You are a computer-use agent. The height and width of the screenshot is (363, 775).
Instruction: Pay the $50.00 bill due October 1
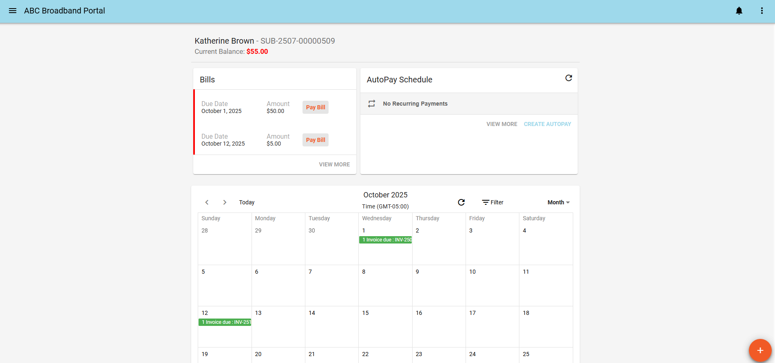[316, 107]
